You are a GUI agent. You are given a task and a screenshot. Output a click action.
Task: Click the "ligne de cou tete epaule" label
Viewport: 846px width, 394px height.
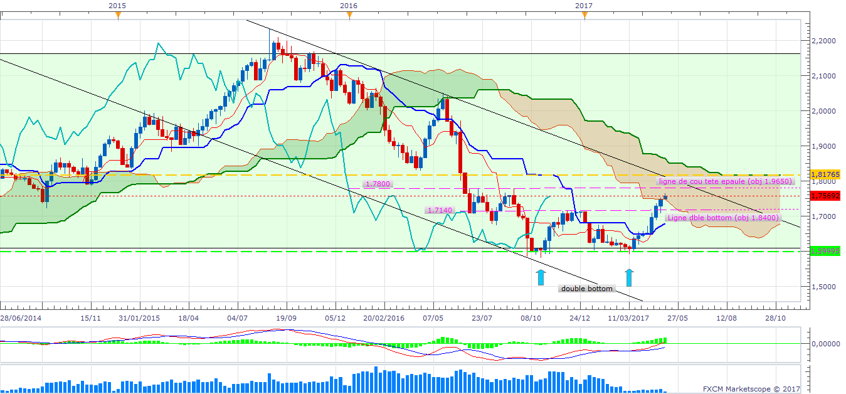click(718, 181)
